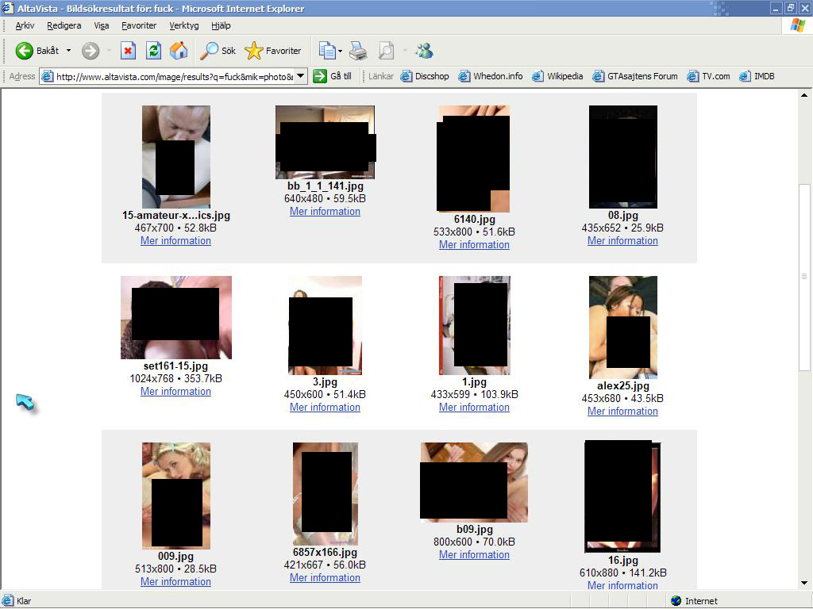Click the grey Forward arrow button
813x609 pixels.
click(x=91, y=51)
